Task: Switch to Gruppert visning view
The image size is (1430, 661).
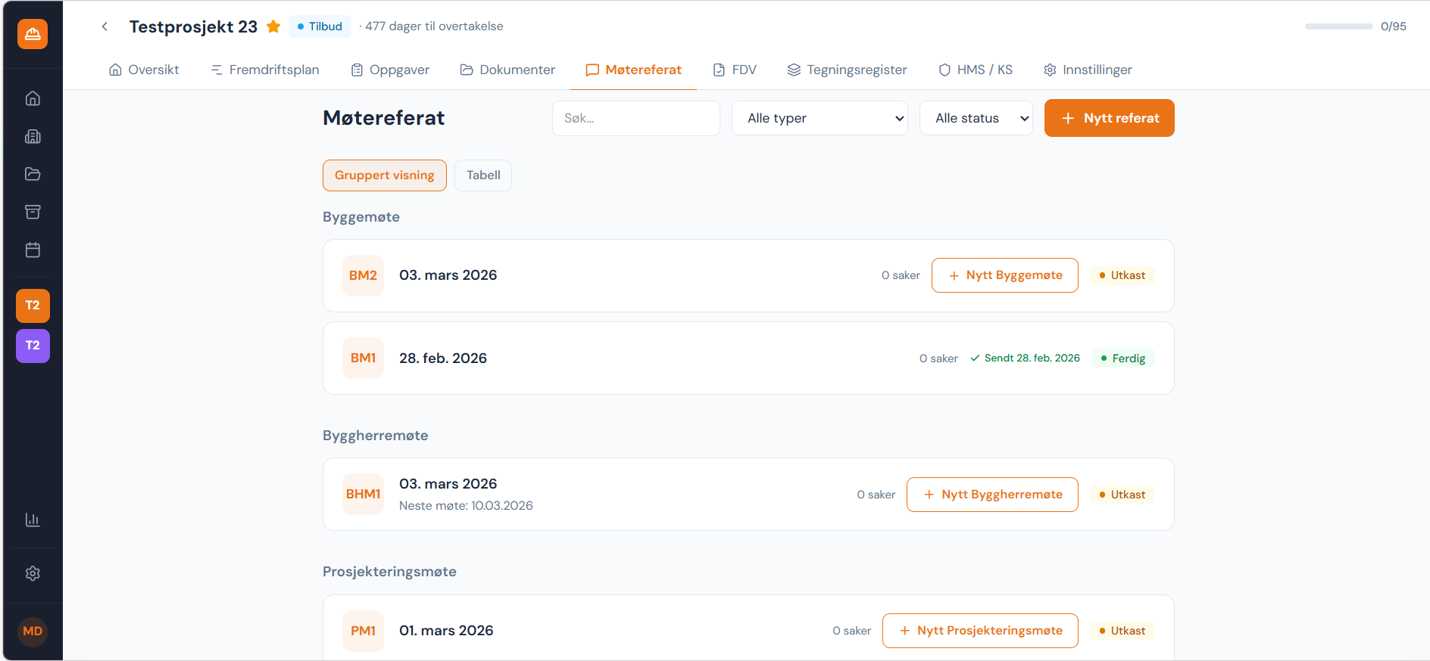Action: (x=384, y=175)
